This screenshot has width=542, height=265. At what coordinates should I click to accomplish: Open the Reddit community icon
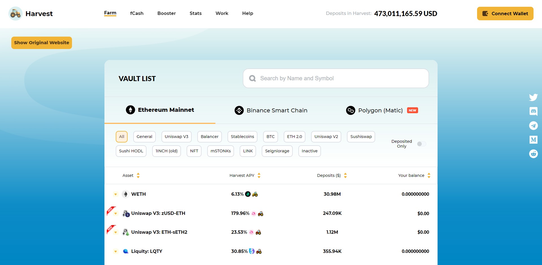pyautogui.click(x=533, y=154)
